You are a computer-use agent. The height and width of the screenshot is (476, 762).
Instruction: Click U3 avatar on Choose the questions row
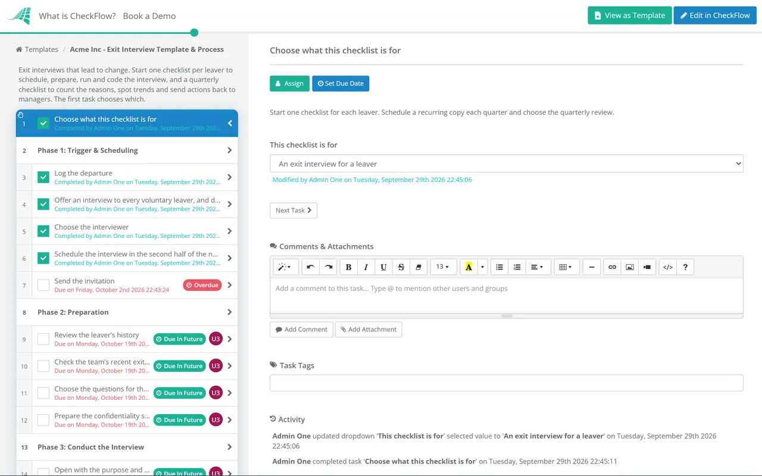point(216,393)
